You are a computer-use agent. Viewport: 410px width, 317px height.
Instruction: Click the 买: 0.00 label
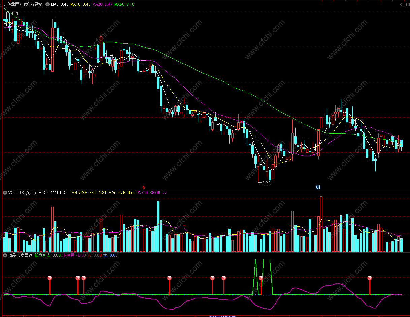coord(94,255)
